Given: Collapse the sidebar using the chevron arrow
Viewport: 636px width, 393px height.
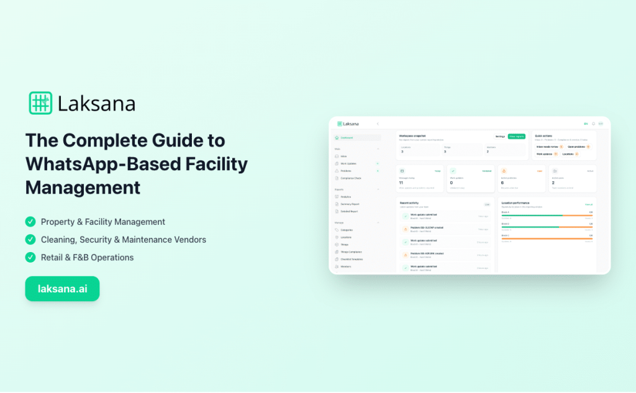Looking at the screenshot, I should coord(377,124).
